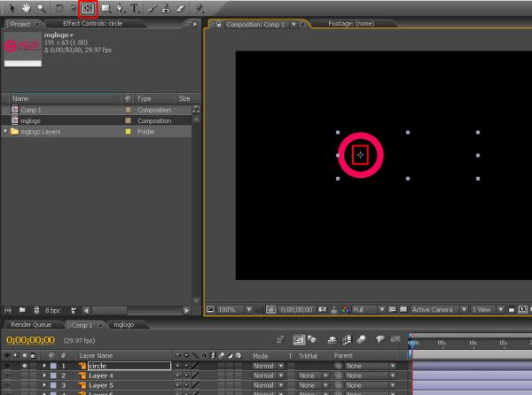Toggle shy switch of circle layer
Image resolution: width=532 pixels, height=395 pixels.
tap(177, 366)
